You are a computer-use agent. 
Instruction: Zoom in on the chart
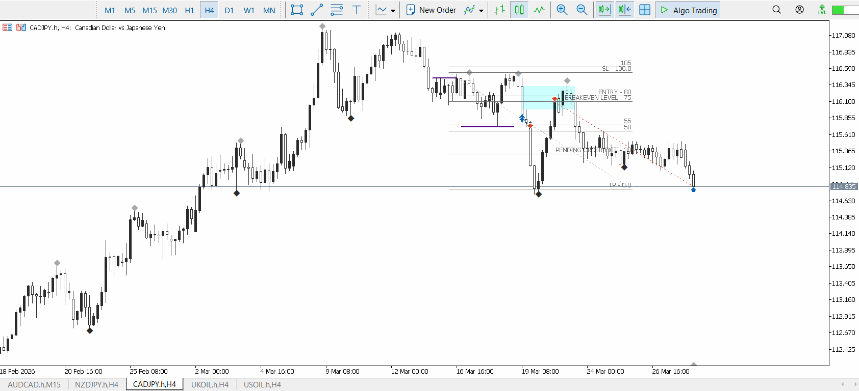tap(562, 10)
